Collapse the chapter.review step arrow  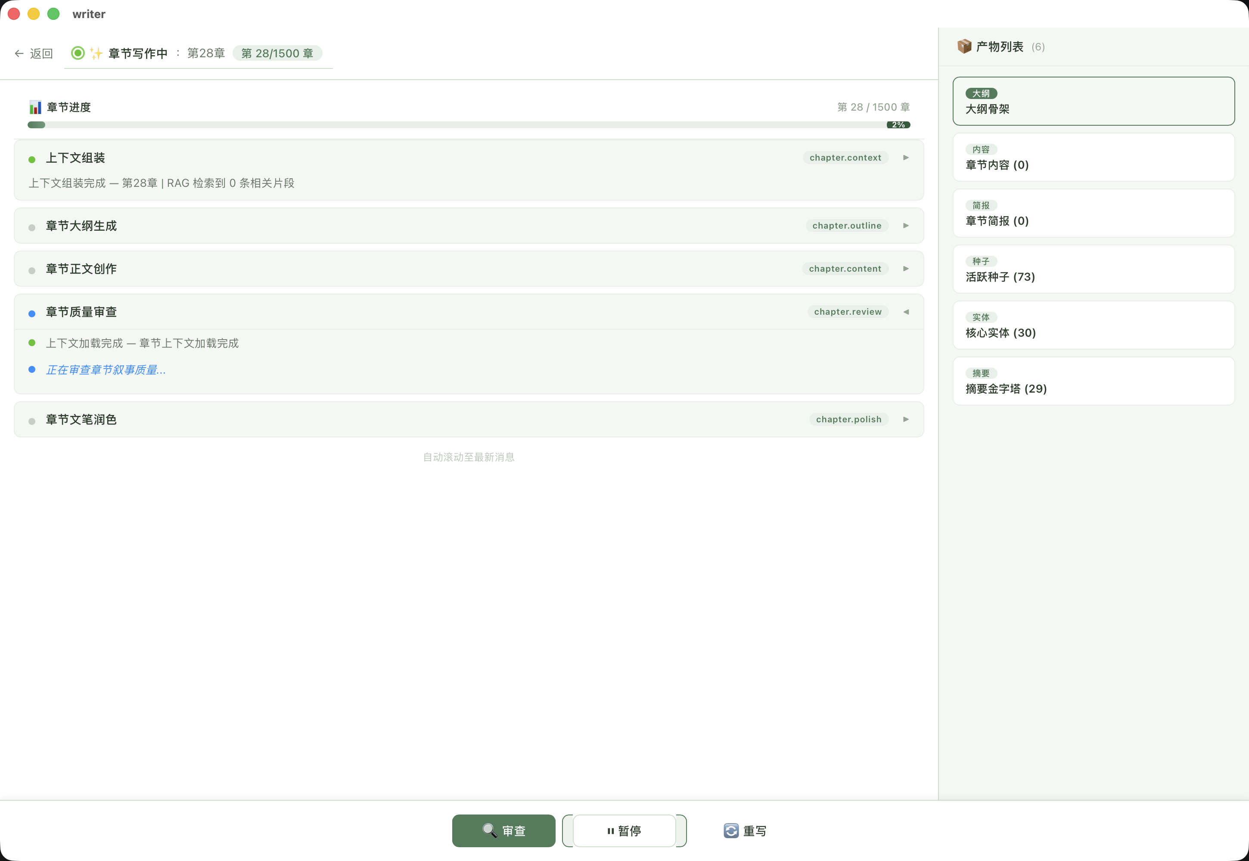(906, 312)
